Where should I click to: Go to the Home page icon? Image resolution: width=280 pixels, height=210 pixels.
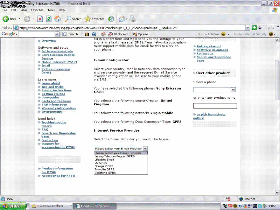click(x=58, y=19)
